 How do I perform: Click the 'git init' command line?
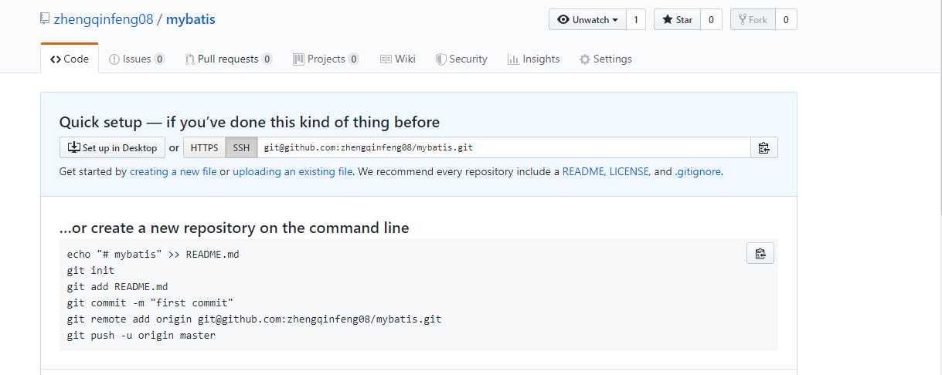point(90,271)
